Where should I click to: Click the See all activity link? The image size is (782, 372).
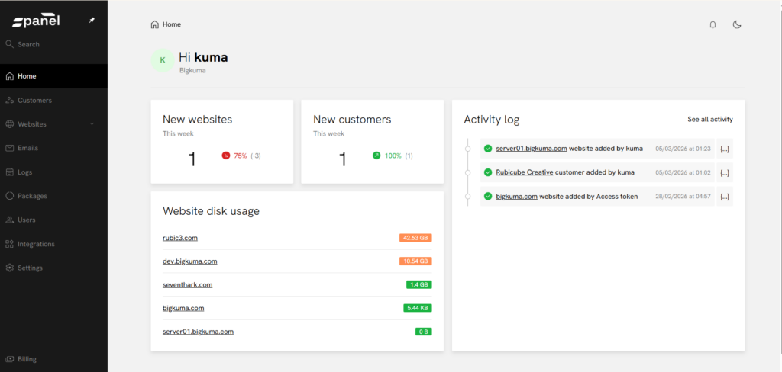pyautogui.click(x=709, y=120)
